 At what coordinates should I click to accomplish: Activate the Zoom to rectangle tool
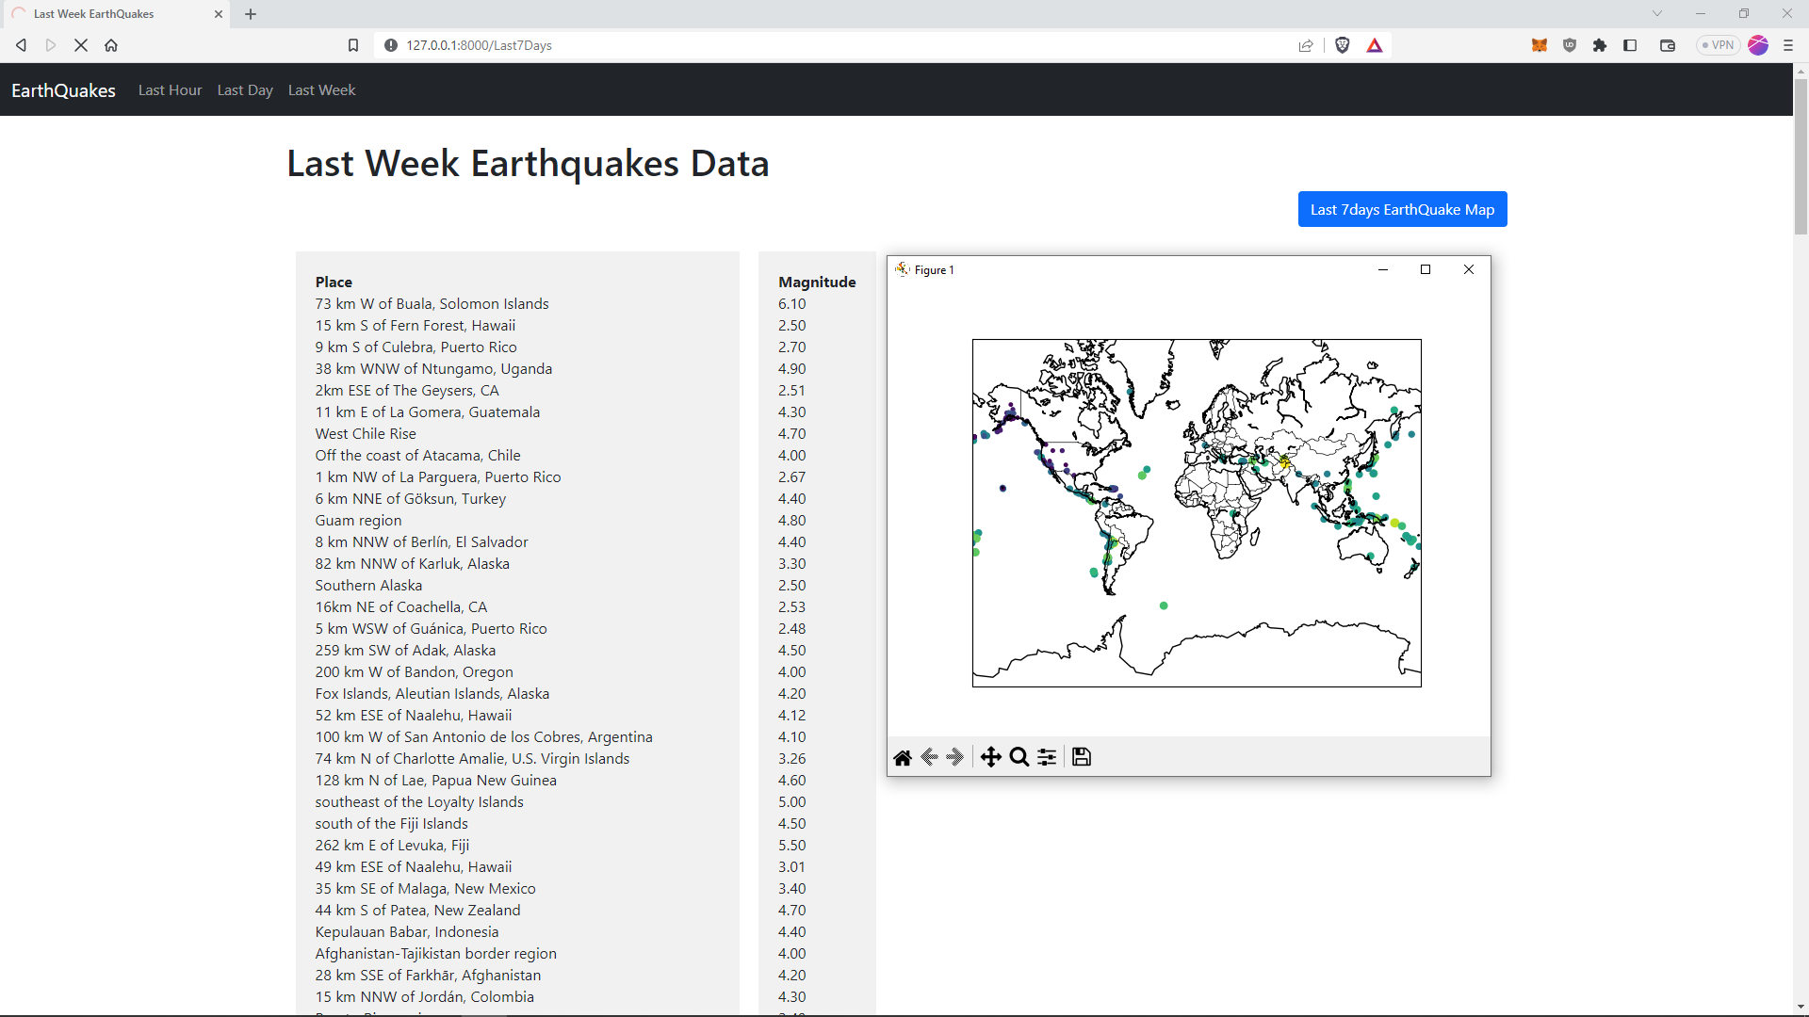[x=1019, y=756]
